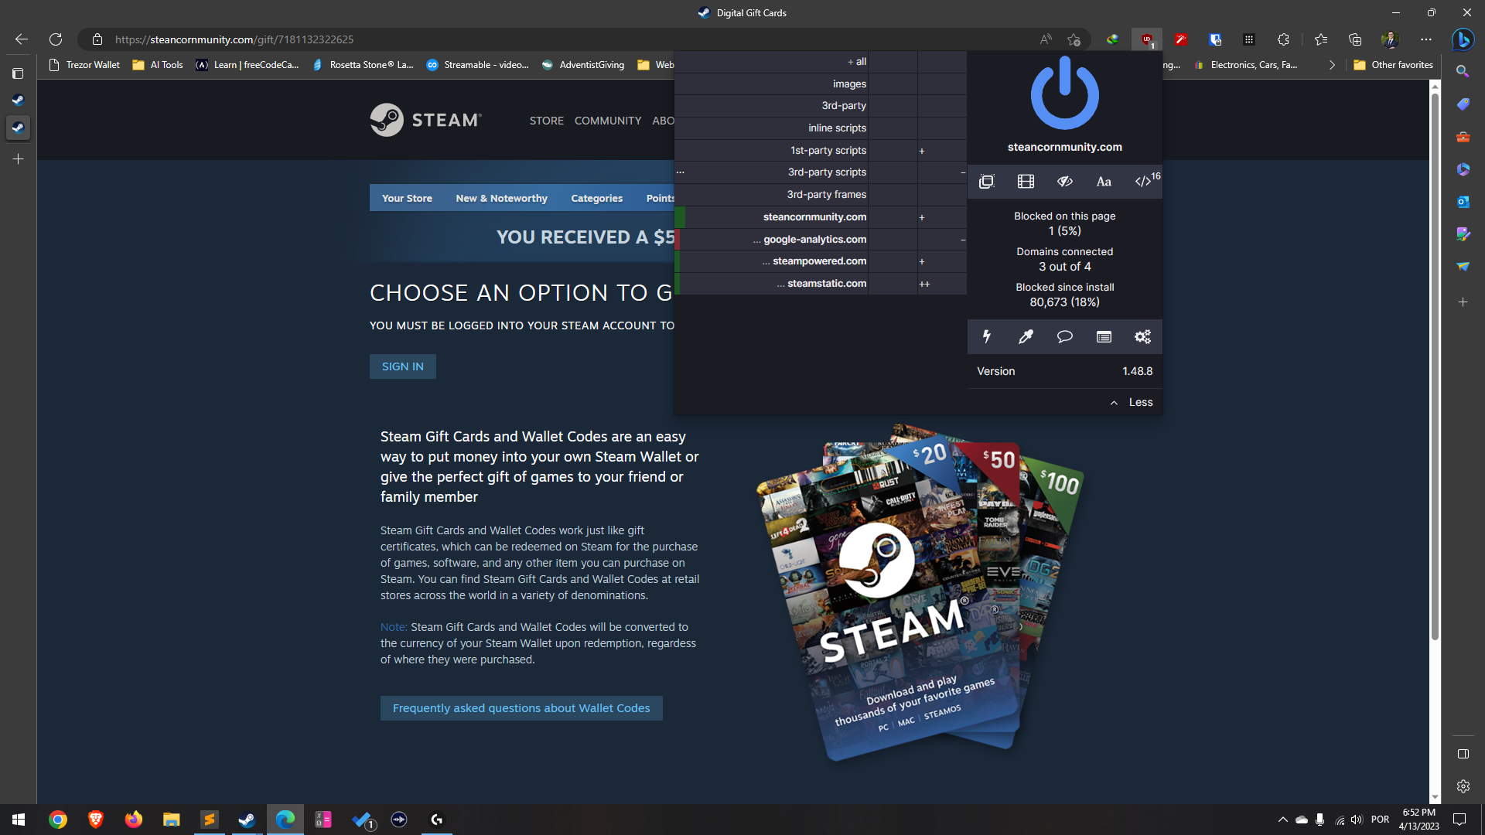Click the red magic wand extension icon

click(x=1181, y=39)
